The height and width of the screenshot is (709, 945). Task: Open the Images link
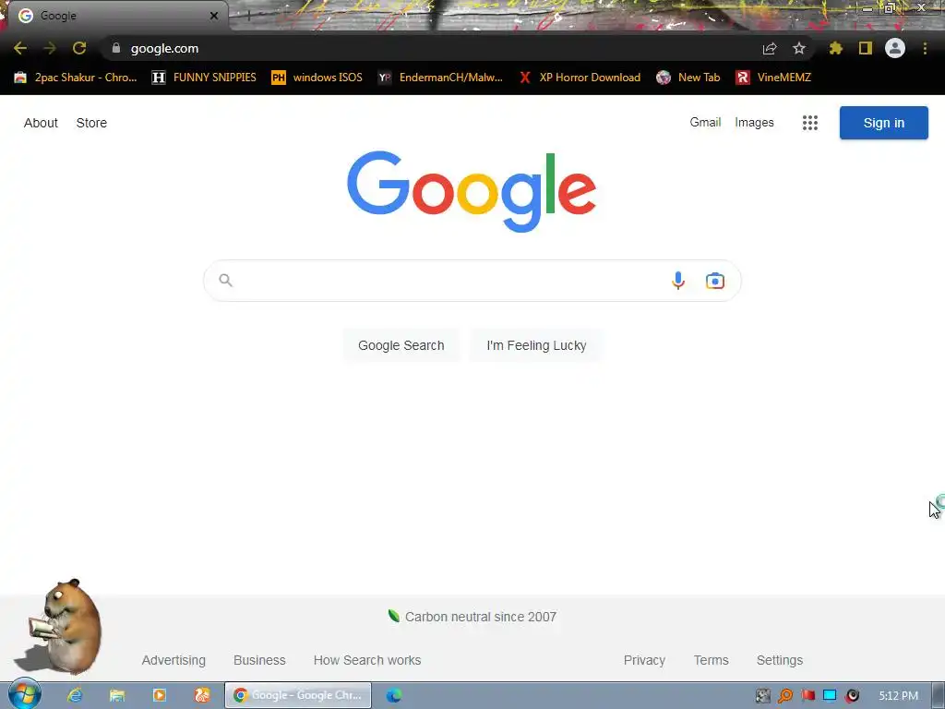pyautogui.click(x=754, y=123)
